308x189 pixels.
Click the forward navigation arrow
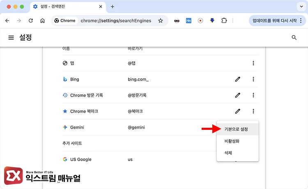pos(19,21)
